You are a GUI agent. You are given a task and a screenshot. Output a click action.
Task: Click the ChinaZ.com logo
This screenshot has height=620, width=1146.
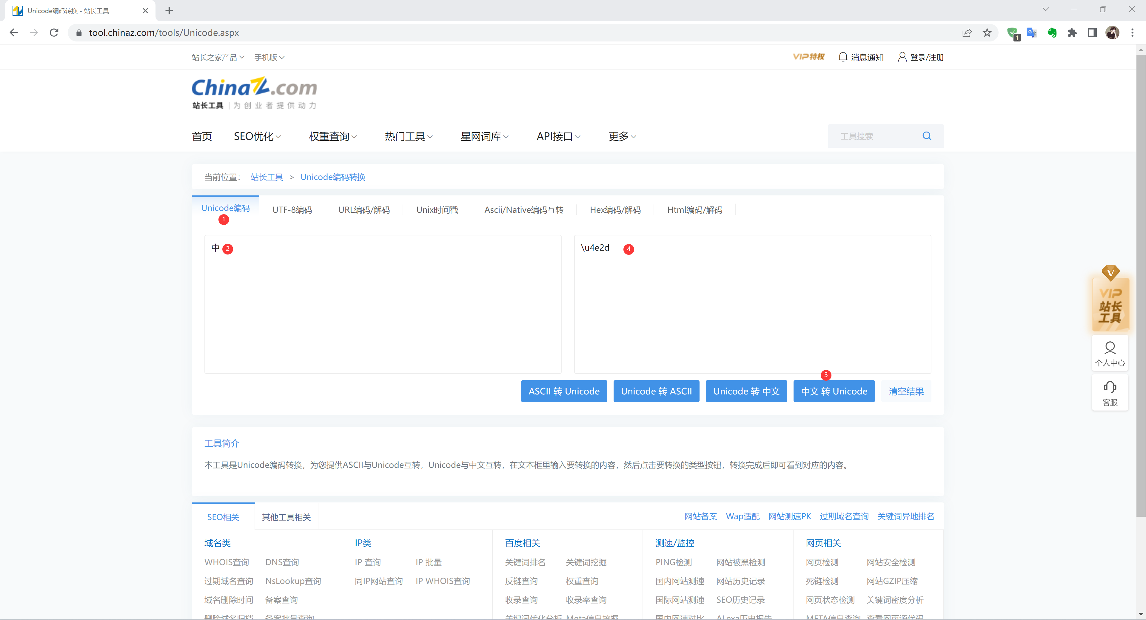click(x=254, y=93)
